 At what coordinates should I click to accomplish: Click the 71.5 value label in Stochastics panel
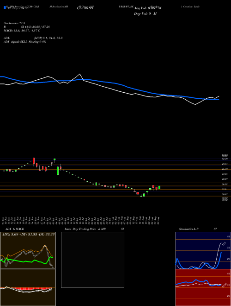pyautogui.click(x=224, y=243)
